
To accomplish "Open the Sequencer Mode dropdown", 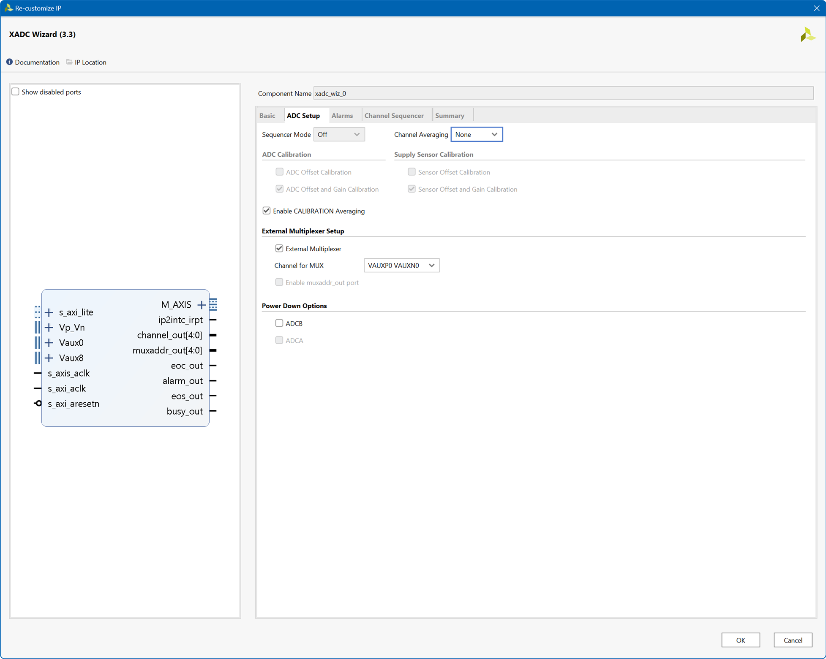I will click(339, 134).
